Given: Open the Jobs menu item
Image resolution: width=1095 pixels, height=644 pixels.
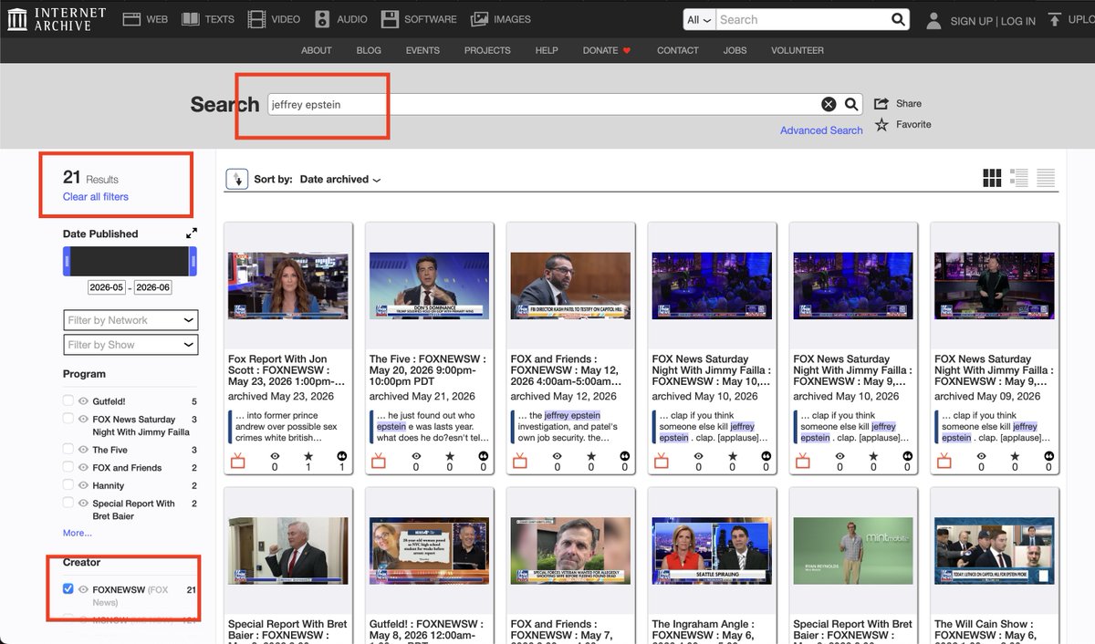Looking at the screenshot, I should coord(735,50).
